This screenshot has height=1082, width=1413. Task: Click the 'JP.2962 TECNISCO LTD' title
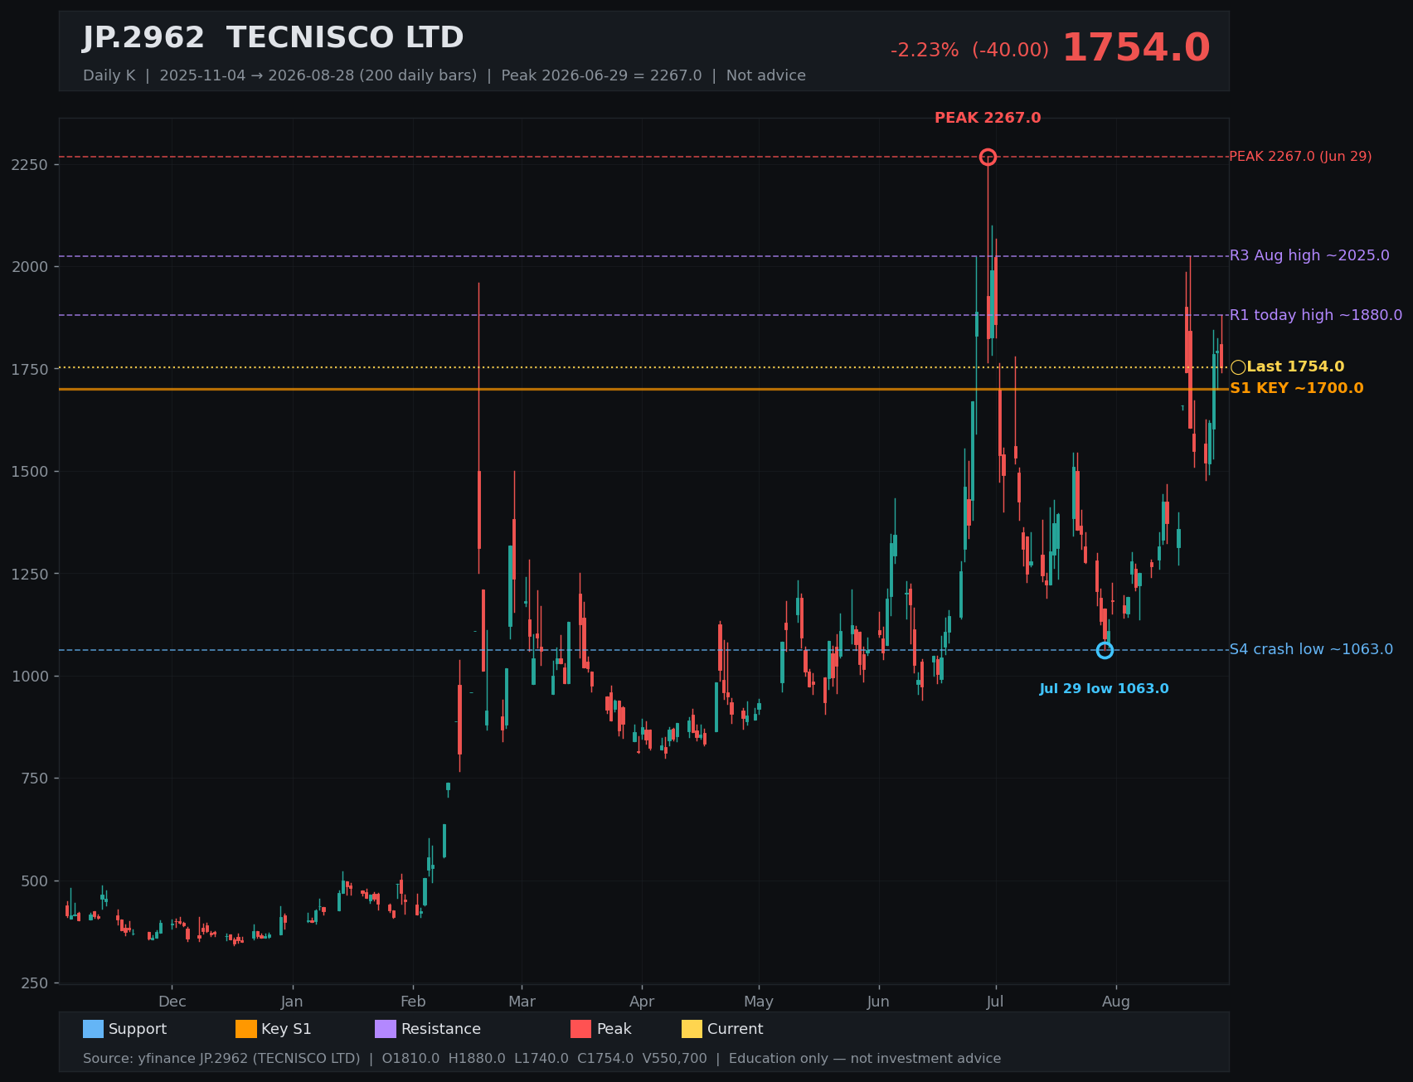tap(273, 38)
